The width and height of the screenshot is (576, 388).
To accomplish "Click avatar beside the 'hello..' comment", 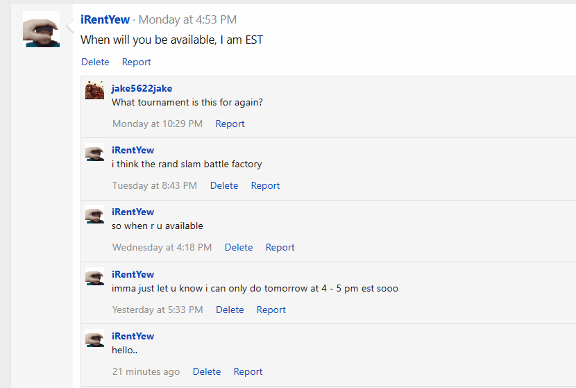I will (x=95, y=338).
